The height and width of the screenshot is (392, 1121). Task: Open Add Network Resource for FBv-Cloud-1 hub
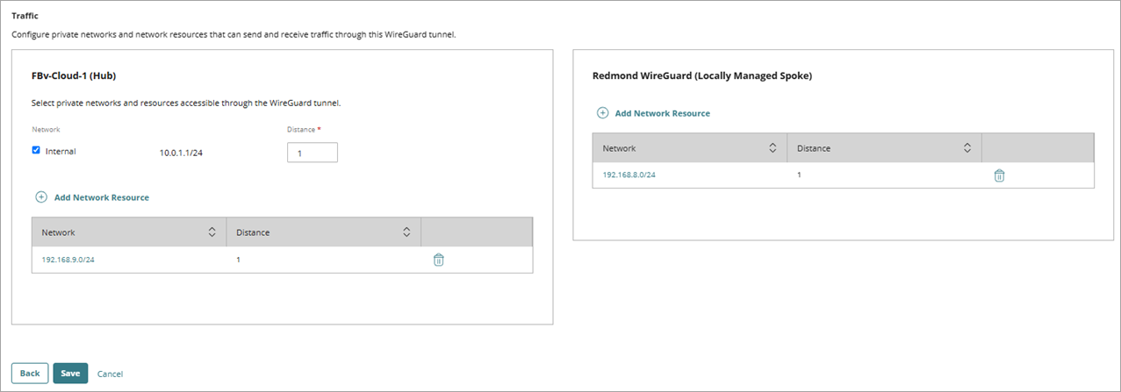coord(101,197)
